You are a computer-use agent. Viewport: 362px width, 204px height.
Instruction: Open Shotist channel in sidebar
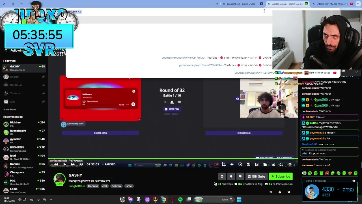point(24,76)
